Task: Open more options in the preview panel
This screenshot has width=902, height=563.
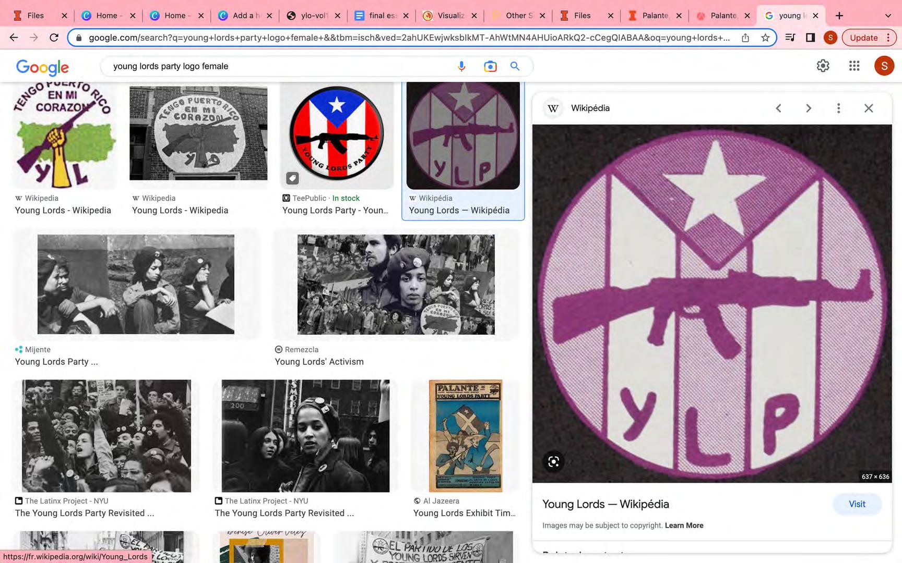Action: (x=839, y=108)
